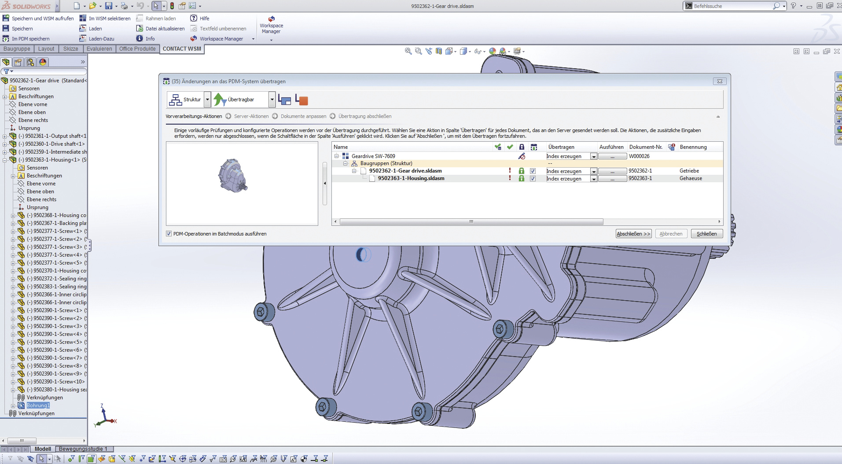Click the Datei aktualisieren icon
Image resolution: width=842 pixels, height=464 pixels.
coord(140,29)
